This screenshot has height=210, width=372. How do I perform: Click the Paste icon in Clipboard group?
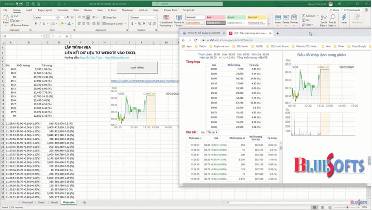(6, 18)
